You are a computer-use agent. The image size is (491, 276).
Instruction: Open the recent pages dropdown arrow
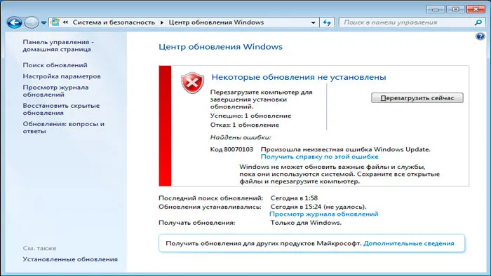click(x=43, y=23)
